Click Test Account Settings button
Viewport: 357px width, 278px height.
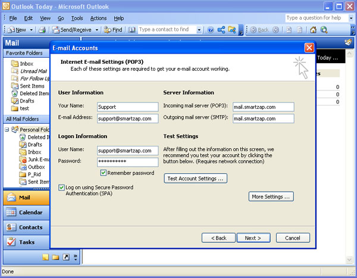coord(196,179)
